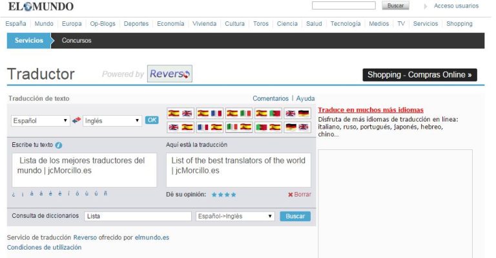Click Borrar to clear the text
This screenshot has height=258, width=496.
point(300,195)
